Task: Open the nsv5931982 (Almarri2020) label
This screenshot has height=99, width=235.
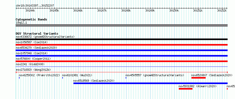Action: 198,86
